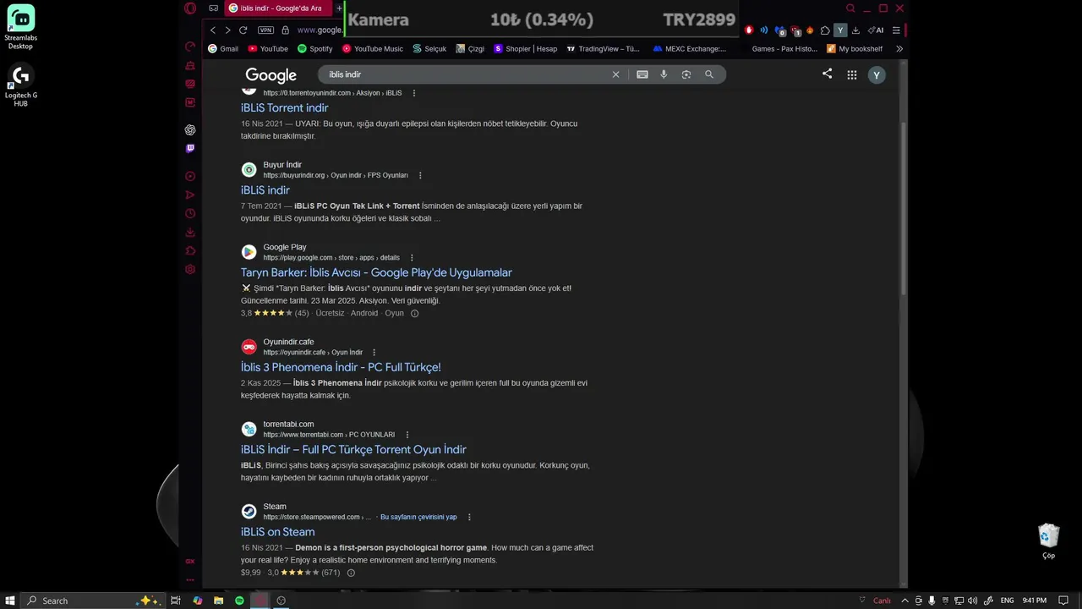Screen dimensions: 1082x609
Task: Start voice search with microphone
Action: coord(664,74)
